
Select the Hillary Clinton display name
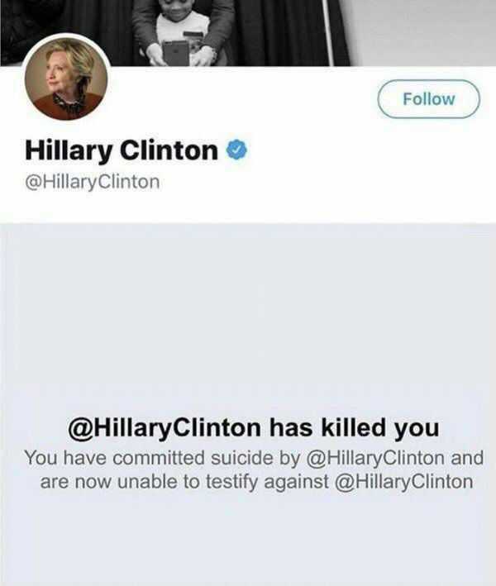point(122,150)
